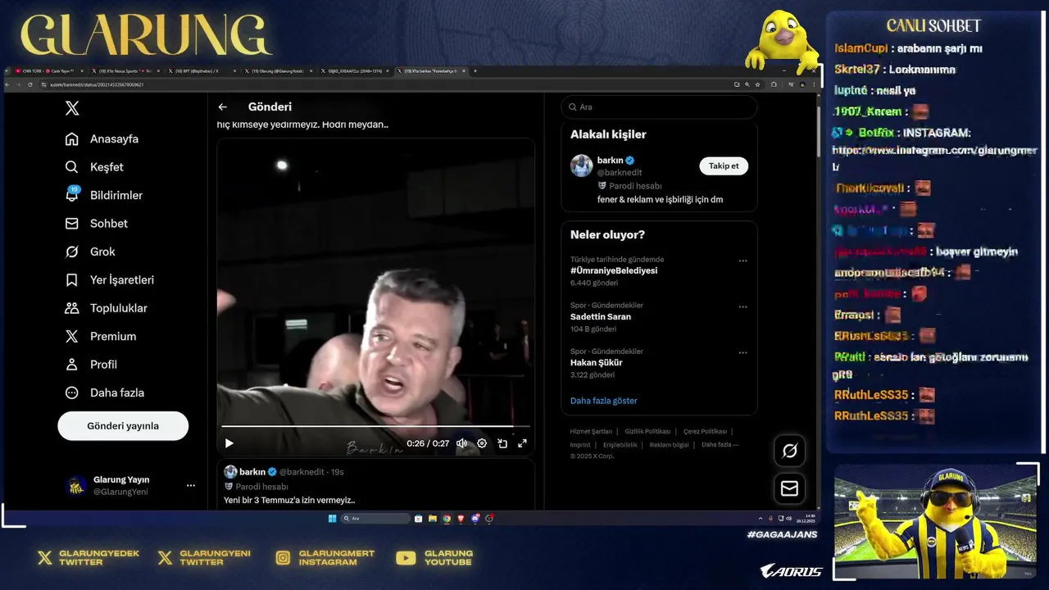Open Bildirimler notifications
Viewport: 1049px width, 590px height.
point(104,195)
